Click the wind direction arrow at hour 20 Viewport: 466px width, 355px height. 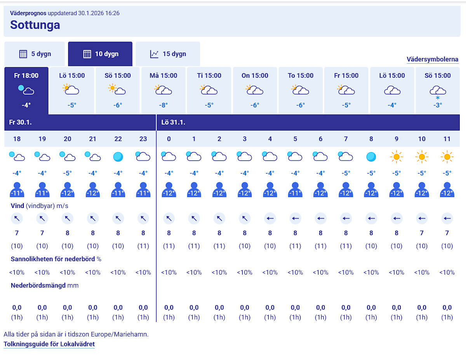68,219
